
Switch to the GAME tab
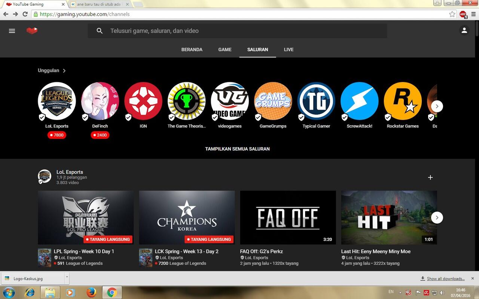point(225,49)
